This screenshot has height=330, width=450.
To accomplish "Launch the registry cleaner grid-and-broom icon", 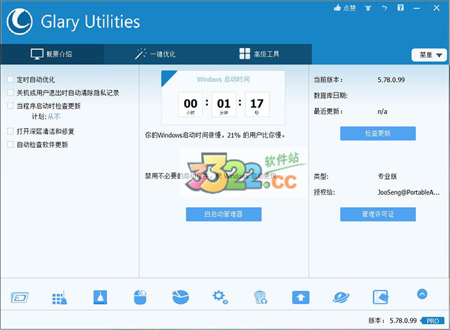I will [x=60, y=298].
